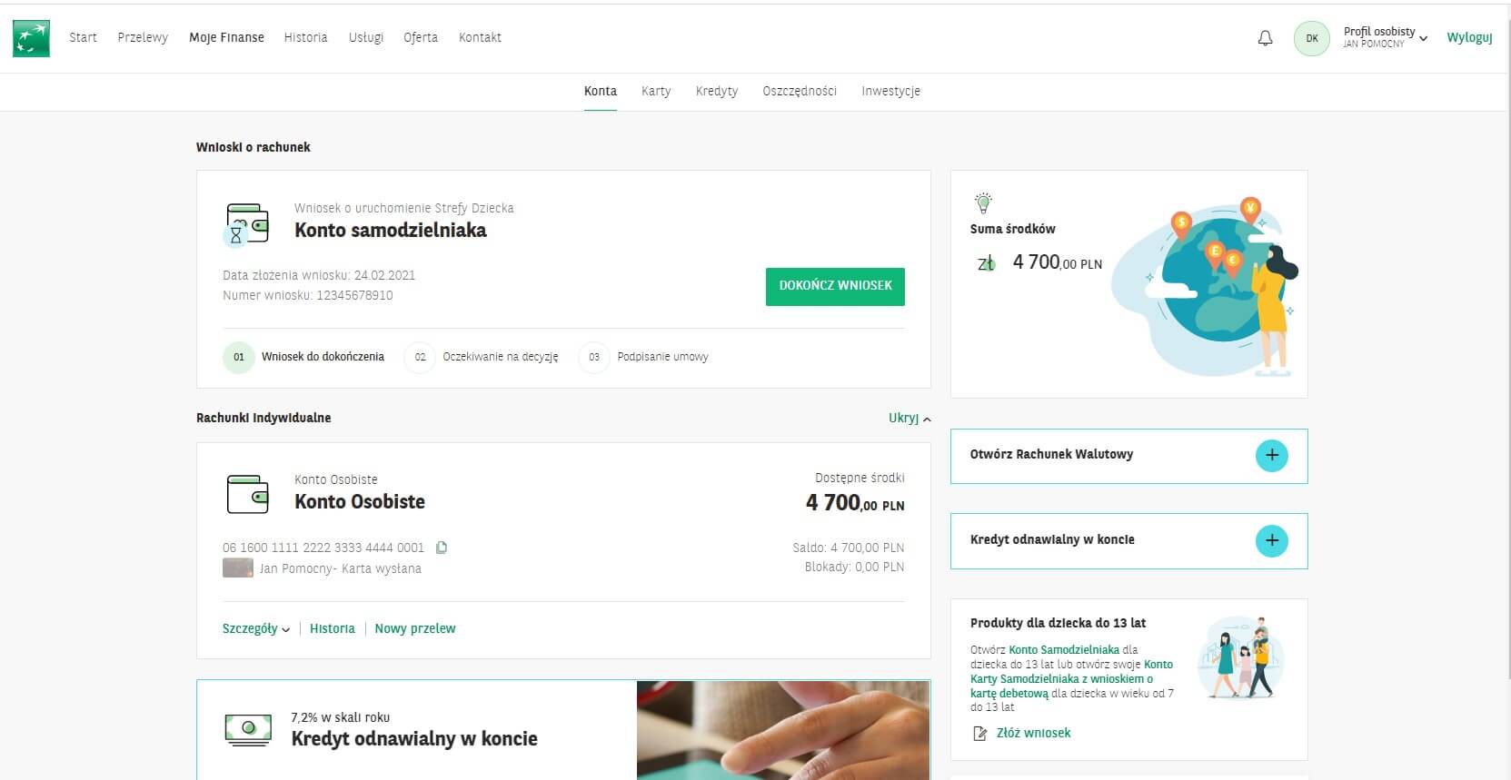
Task: Open the Oferta menu
Action: point(421,37)
